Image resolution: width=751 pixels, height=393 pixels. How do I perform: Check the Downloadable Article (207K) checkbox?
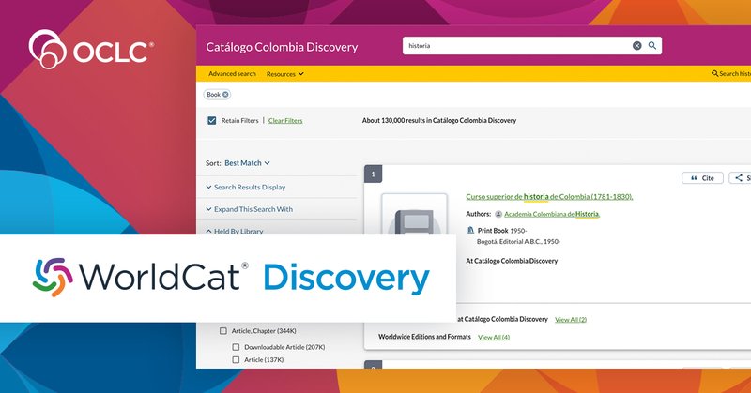click(236, 347)
